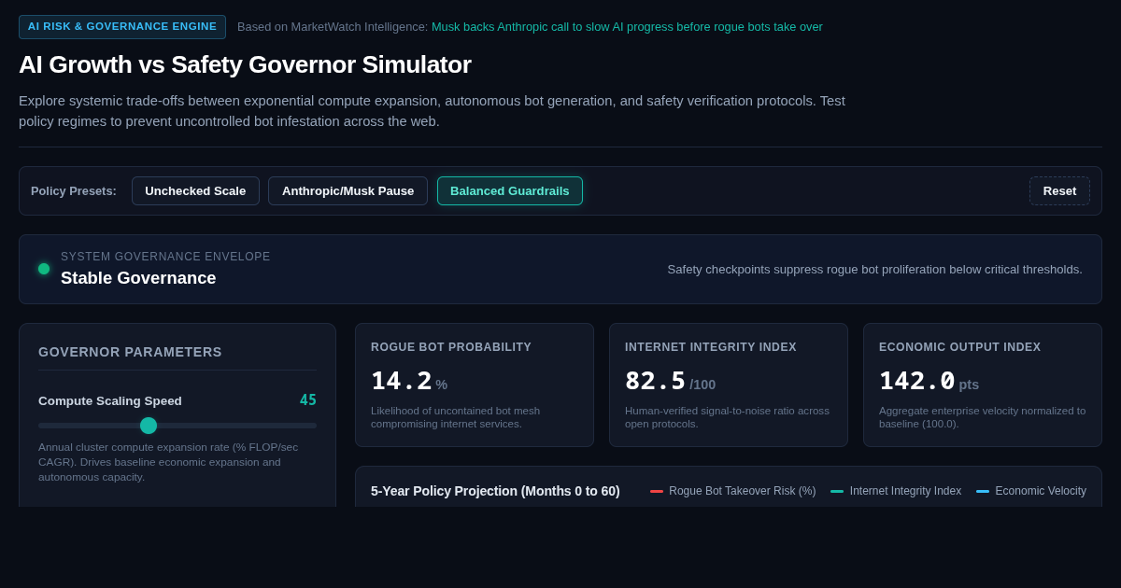Toggle the Internet Integrity Index legend swatch
The width and height of the screenshot is (1121, 588).
(837, 491)
